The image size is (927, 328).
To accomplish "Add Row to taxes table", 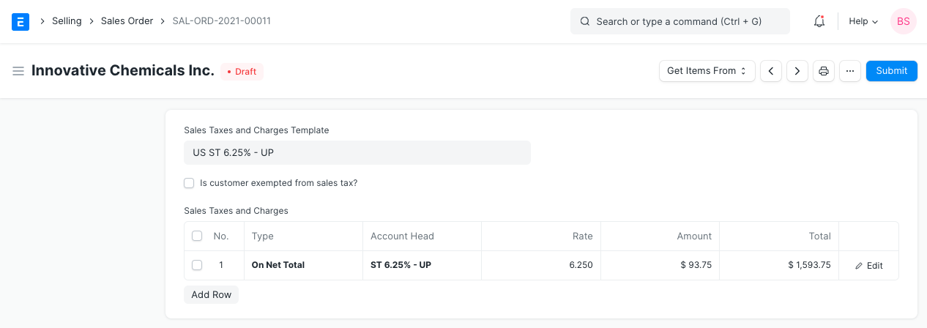I will [x=211, y=294].
